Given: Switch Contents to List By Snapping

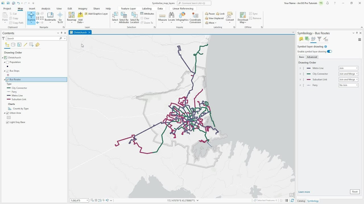Looking at the screenshot, I should [x=31, y=45].
